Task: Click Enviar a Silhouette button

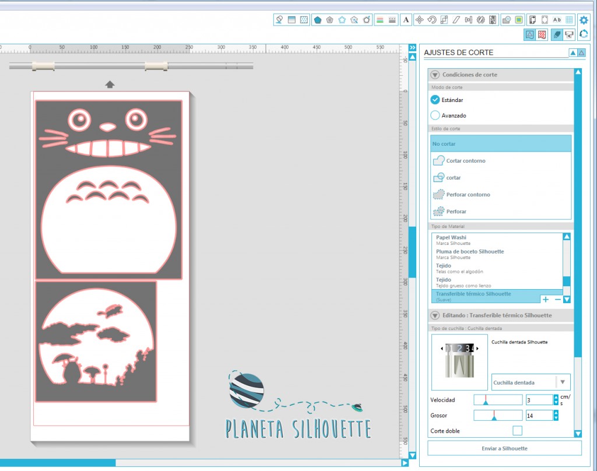Action: click(504, 448)
